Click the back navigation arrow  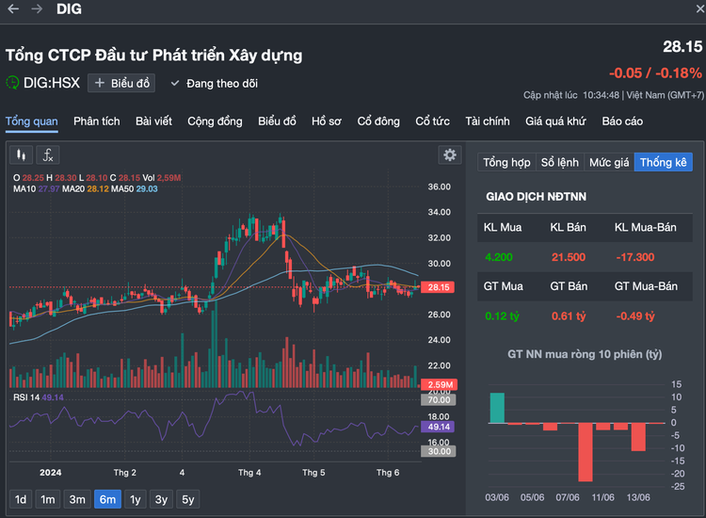[x=13, y=8]
